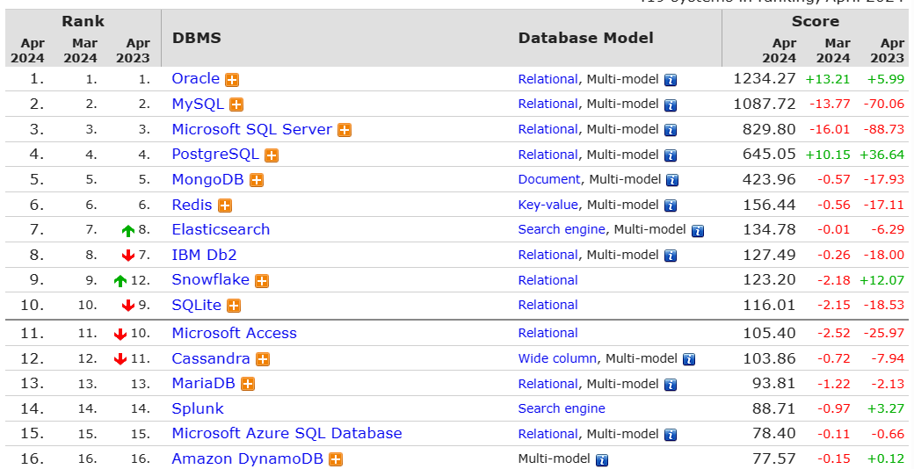Image resolution: width=914 pixels, height=469 pixels.
Task: Click the plus icon next to Snowflake
Action: [x=262, y=281]
